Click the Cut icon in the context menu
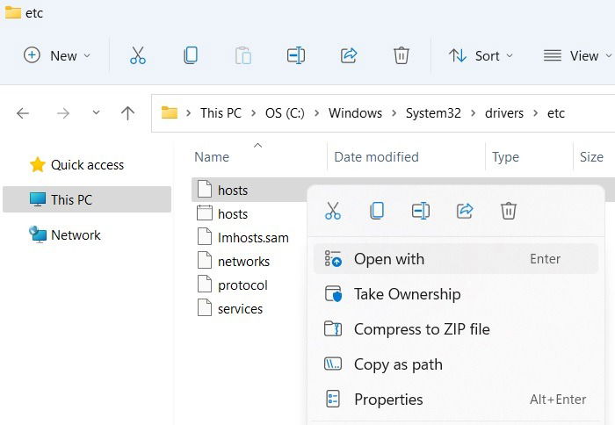The width and height of the screenshot is (615, 425). point(333,211)
